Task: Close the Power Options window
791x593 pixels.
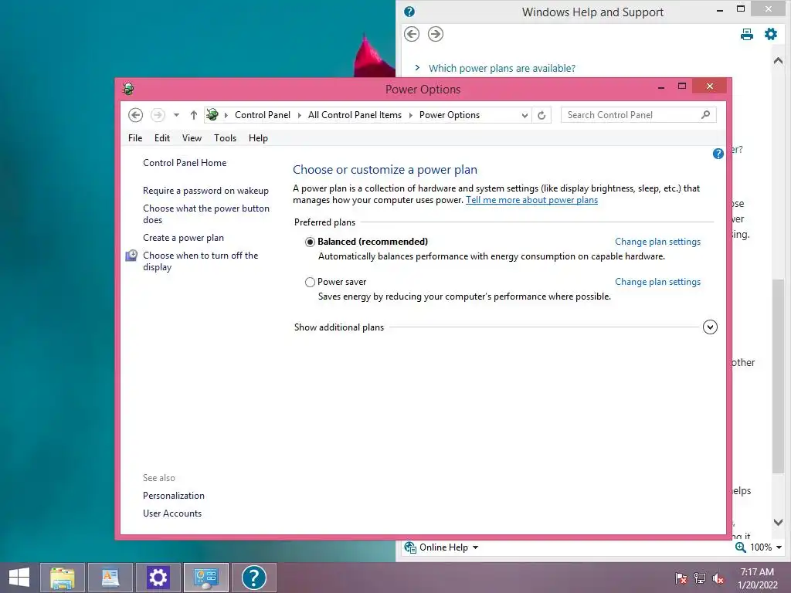Action: [710, 86]
